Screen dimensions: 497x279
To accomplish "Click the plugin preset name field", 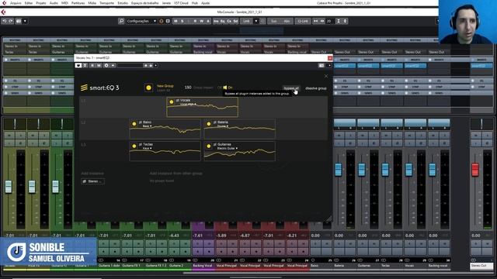I will point(130,65).
